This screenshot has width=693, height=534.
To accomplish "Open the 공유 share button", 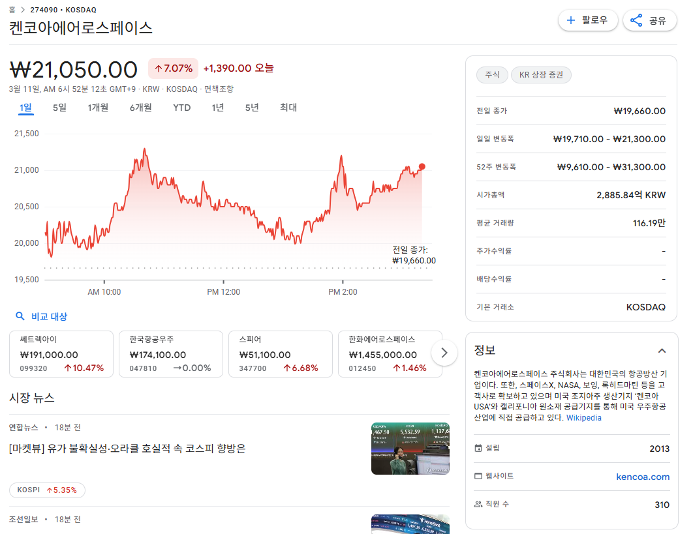I will coord(650,20).
